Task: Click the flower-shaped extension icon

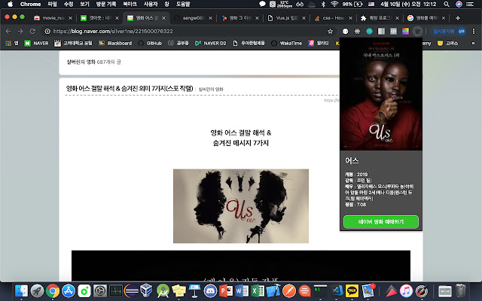Action: click(x=357, y=31)
